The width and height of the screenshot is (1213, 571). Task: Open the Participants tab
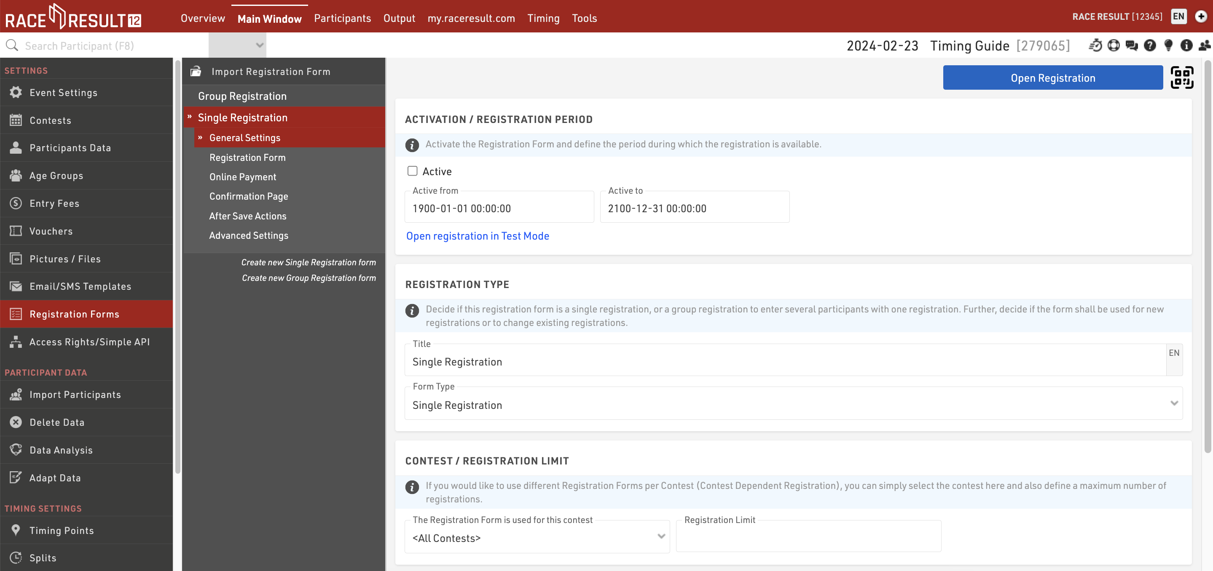(342, 19)
